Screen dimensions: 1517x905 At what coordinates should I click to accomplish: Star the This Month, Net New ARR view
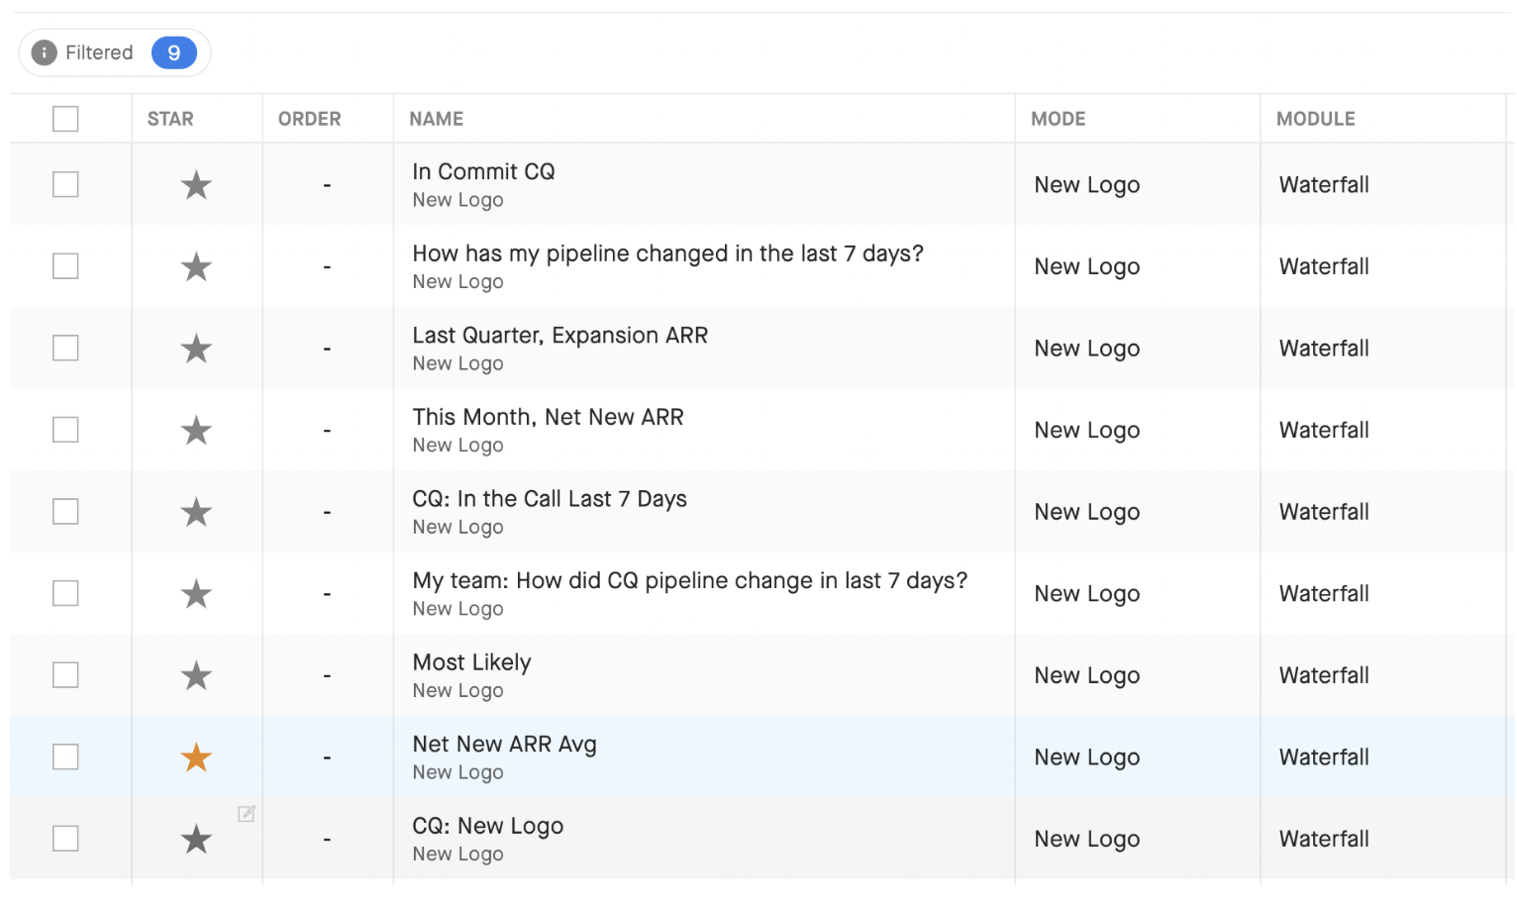[196, 431]
